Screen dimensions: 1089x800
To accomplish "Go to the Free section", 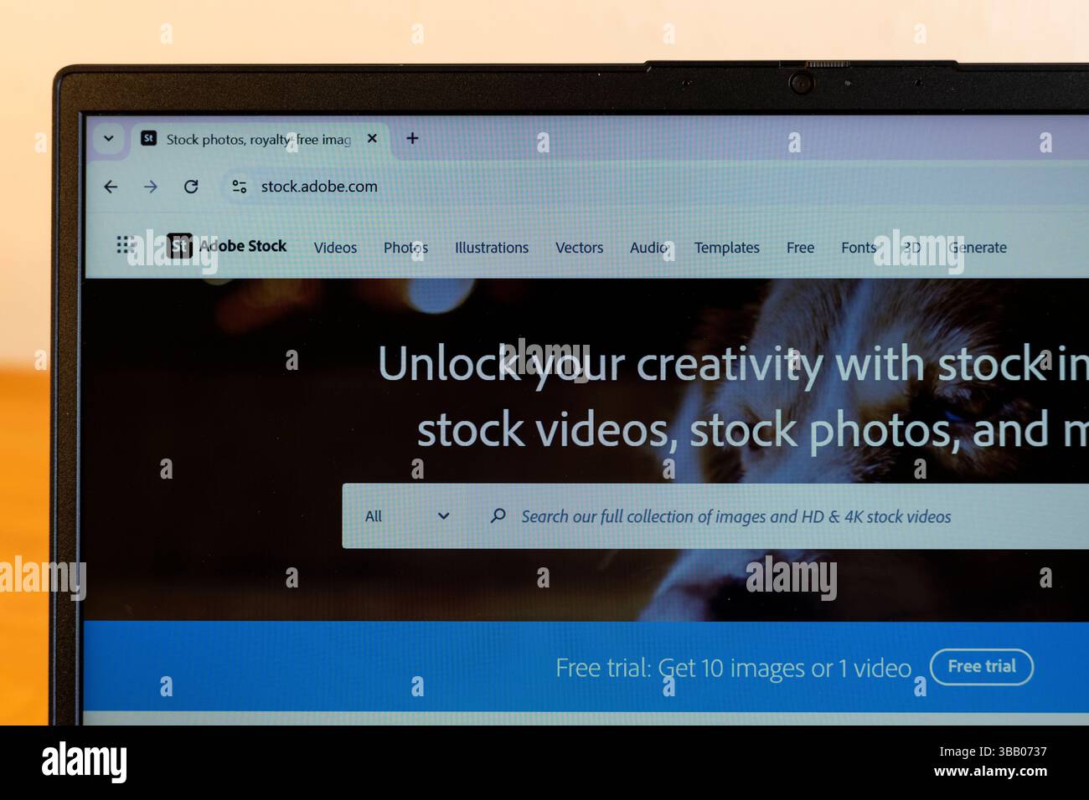I will point(800,248).
